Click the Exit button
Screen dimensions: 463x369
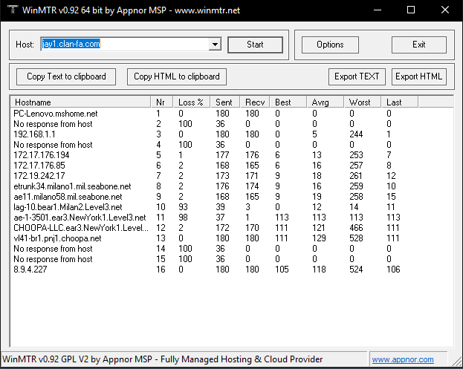point(418,45)
